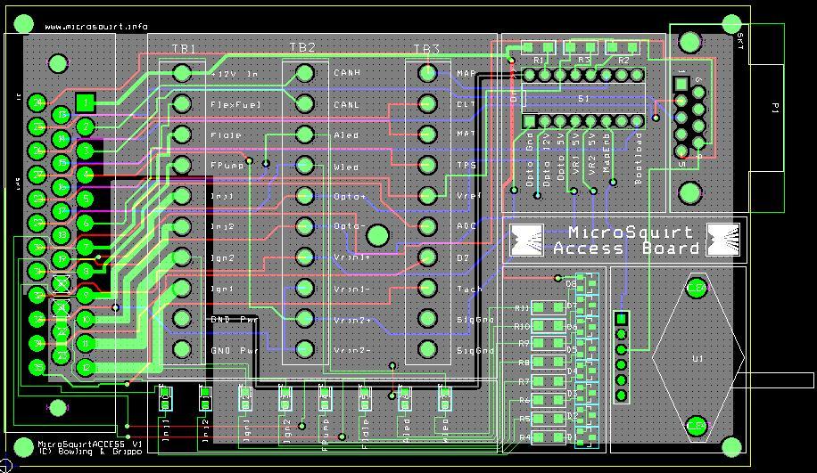This screenshot has width=817, height=473.
Task: Click the R4 resistor label
Action: [x=524, y=437]
